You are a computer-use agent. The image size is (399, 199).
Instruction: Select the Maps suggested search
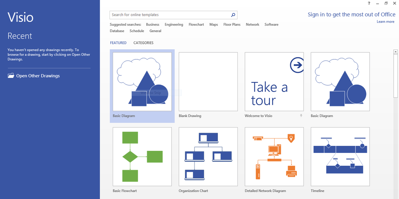click(214, 25)
